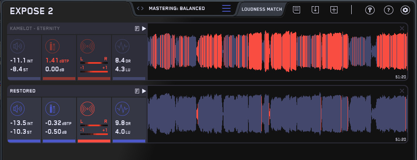
Task: Click loudness speaker icon for Restored
Action: click(17, 109)
